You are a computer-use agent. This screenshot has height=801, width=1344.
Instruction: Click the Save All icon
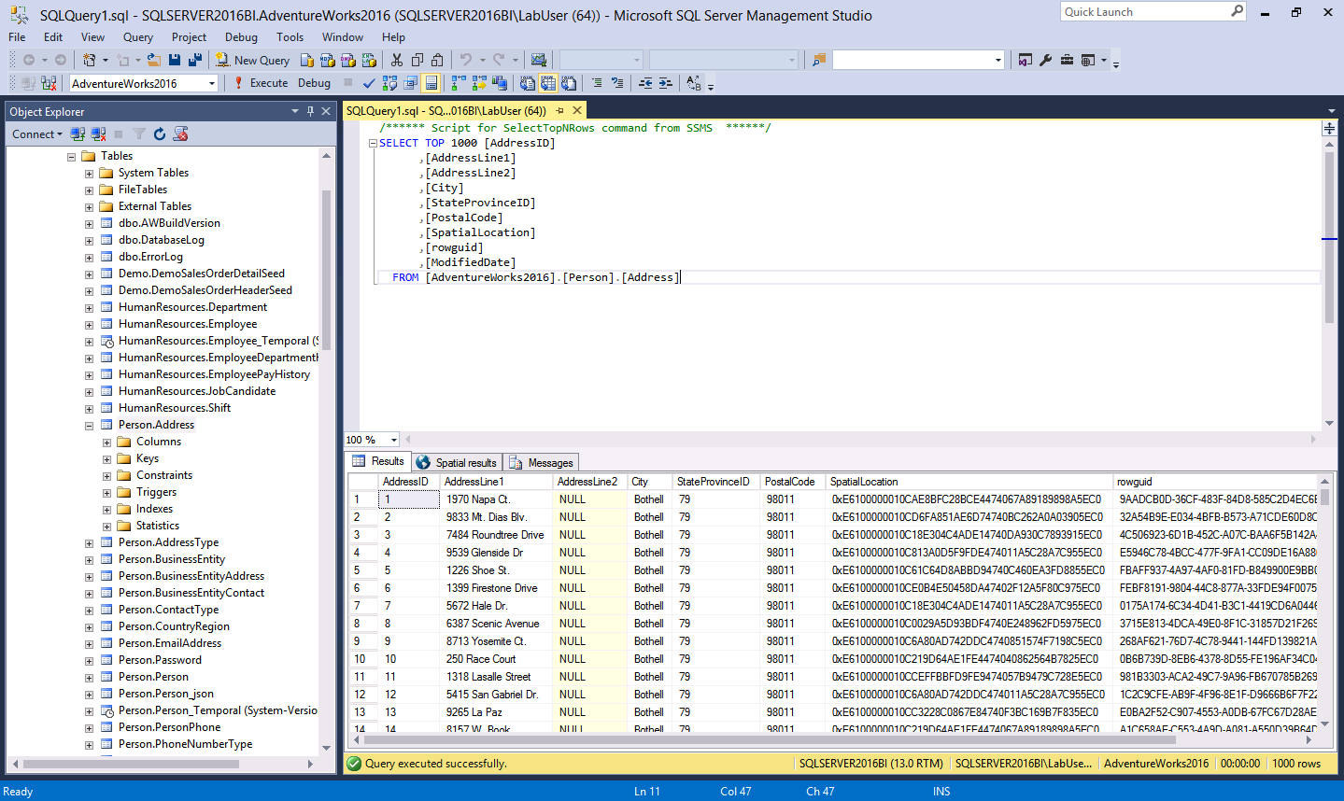[195, 60]
